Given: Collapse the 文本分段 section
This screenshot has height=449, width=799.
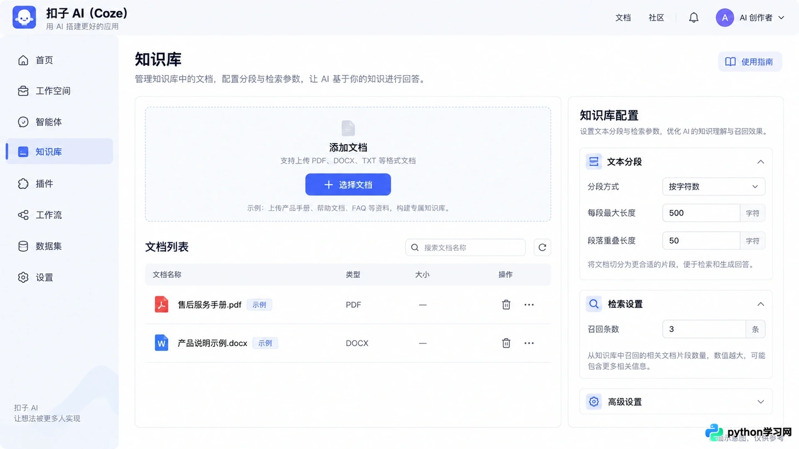Looking at the screenshot, I should click(x=761, y=162).
